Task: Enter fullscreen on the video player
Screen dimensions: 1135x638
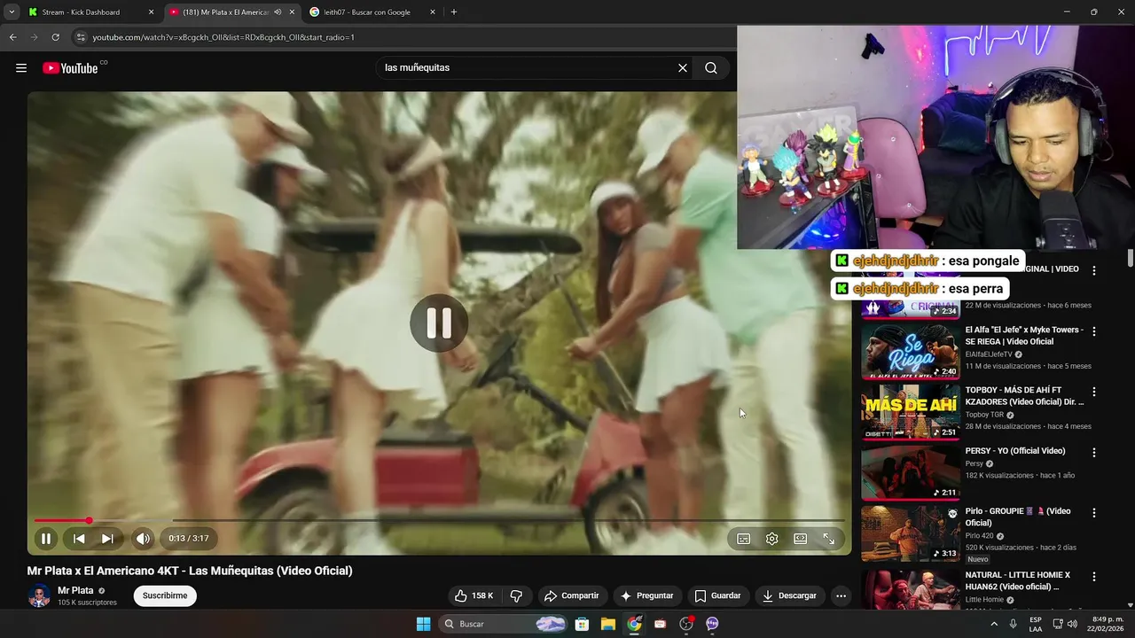Action: (x=829, y=539)
